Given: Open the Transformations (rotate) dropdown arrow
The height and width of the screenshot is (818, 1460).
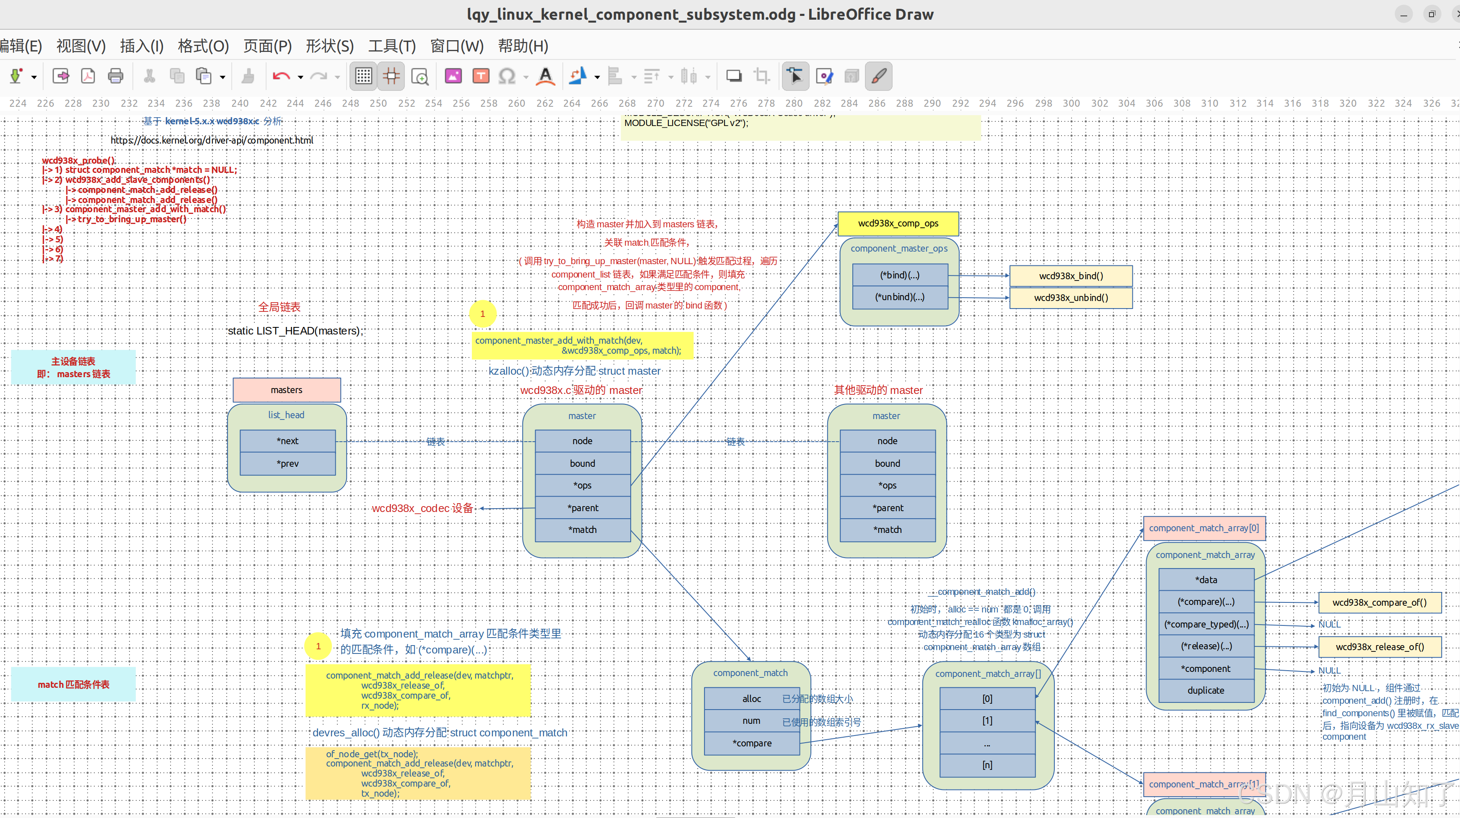Looking at the screenshot, I should pos(597,77).
